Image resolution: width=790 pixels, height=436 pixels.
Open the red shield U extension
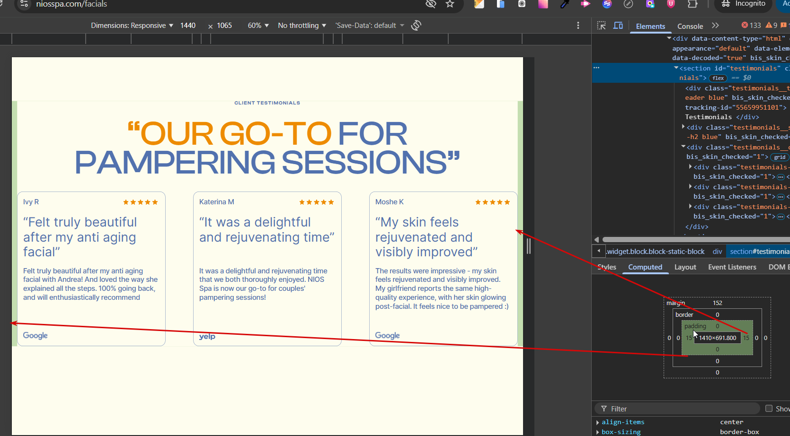[671, 4]
